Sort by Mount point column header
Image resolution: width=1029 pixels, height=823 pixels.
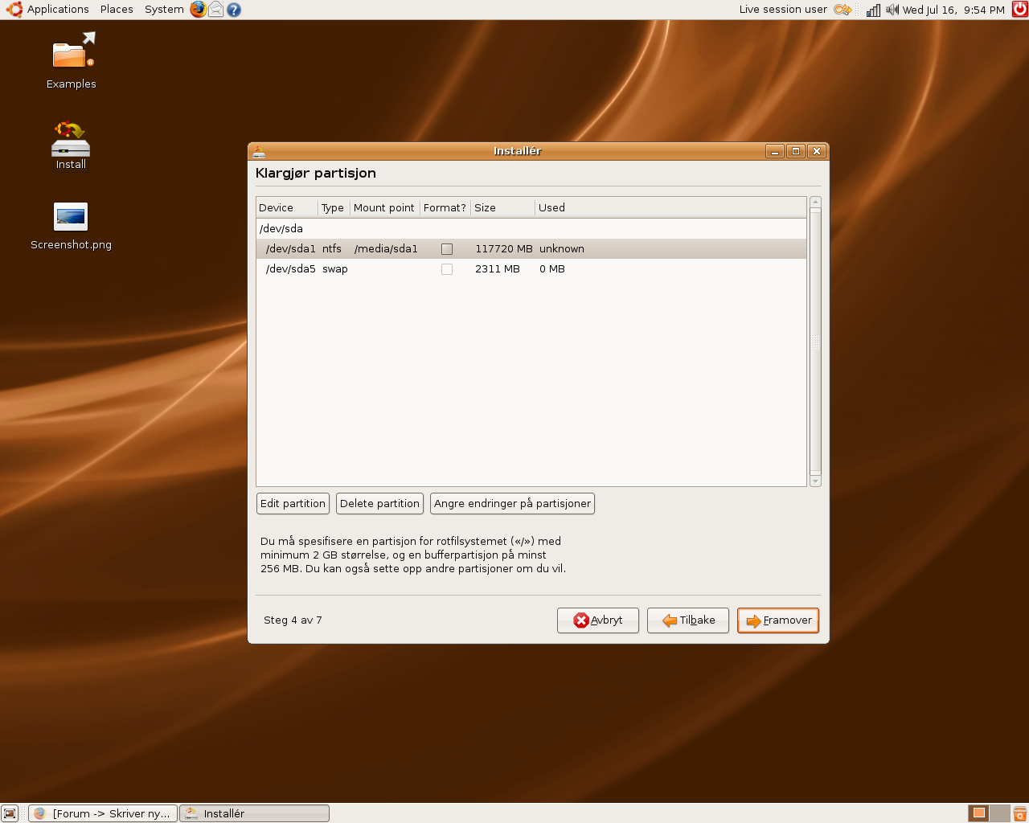[x=384, y=207]
